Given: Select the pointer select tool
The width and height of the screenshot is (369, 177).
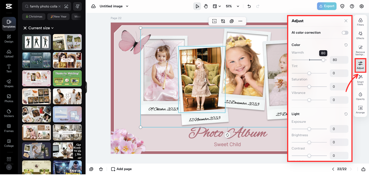Looking at the screenshot, I should tap(197, 6).
